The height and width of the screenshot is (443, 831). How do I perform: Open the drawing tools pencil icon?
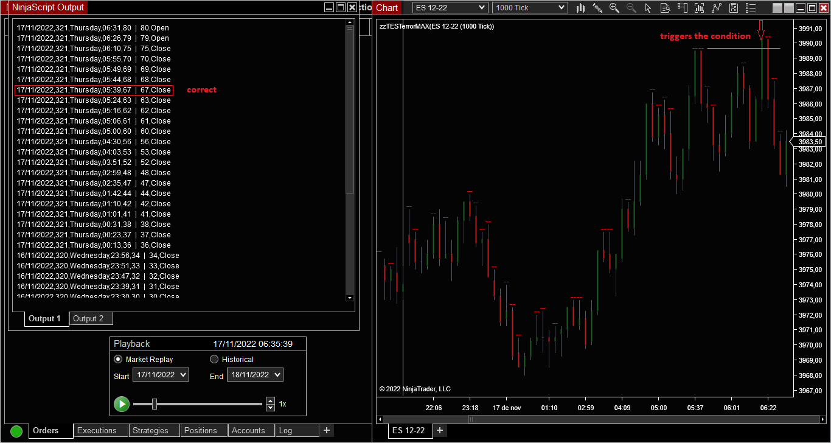pos(597,8)
